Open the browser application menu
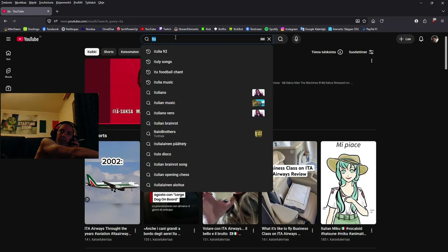This screenshot has height=252, width=448. click(442, 21)
